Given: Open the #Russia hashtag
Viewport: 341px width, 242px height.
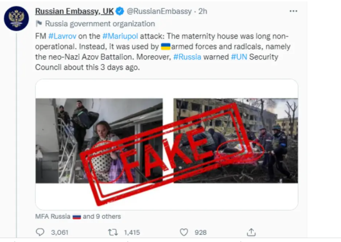Looking at the screenshot, I should point(187,57).
